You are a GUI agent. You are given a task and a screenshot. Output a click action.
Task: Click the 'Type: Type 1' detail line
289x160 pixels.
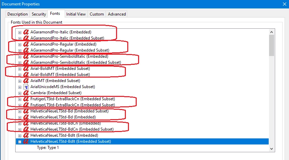pyautogui.click(x=48, y=148)
